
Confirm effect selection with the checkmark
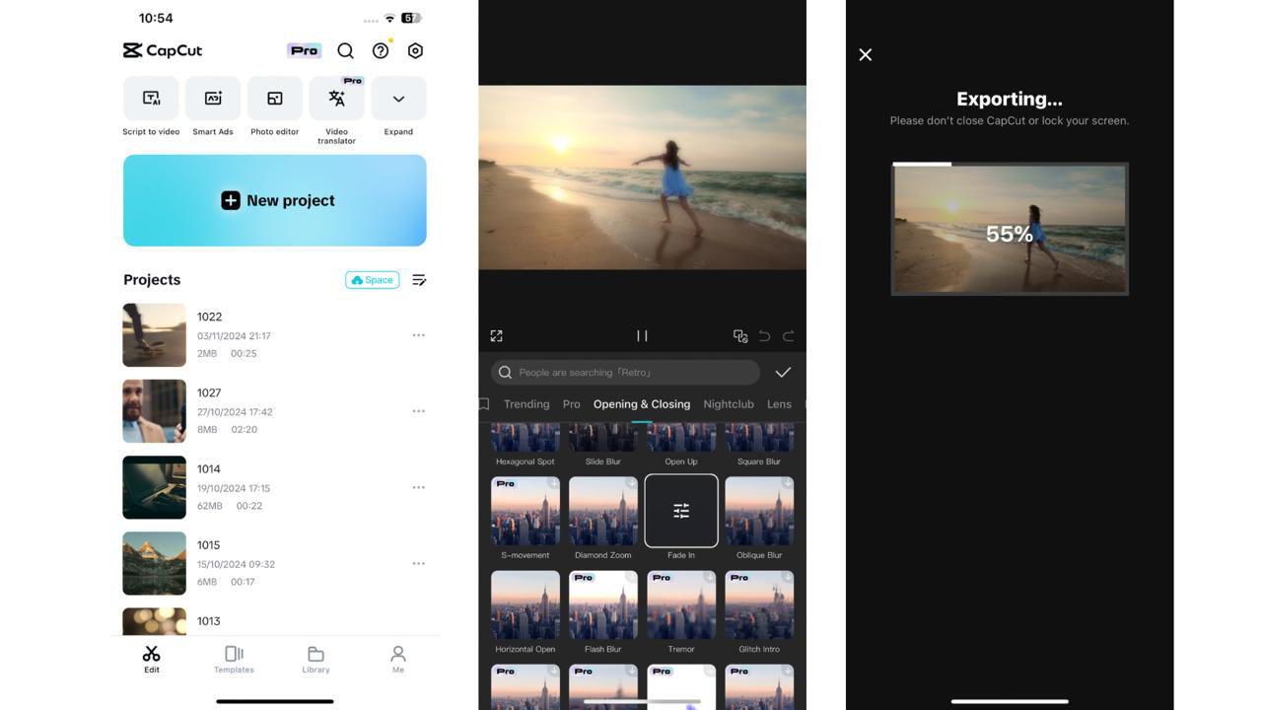coord(783,372)
